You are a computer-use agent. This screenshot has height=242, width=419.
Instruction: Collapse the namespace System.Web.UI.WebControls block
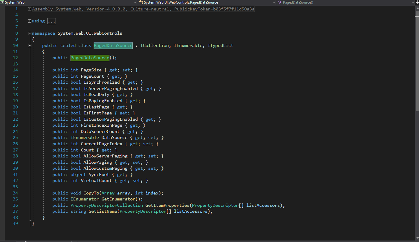tap(29, 33)
